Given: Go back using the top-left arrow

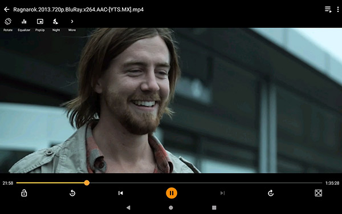Looking at the screenshot, I should 6,9.
